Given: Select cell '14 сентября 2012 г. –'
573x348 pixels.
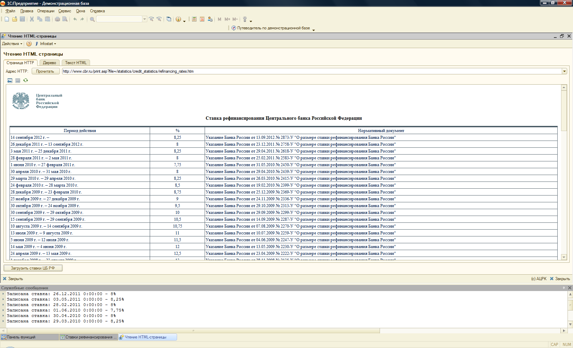Looking at the screenshot, I should pyautogui.click(x=80, y=137).
